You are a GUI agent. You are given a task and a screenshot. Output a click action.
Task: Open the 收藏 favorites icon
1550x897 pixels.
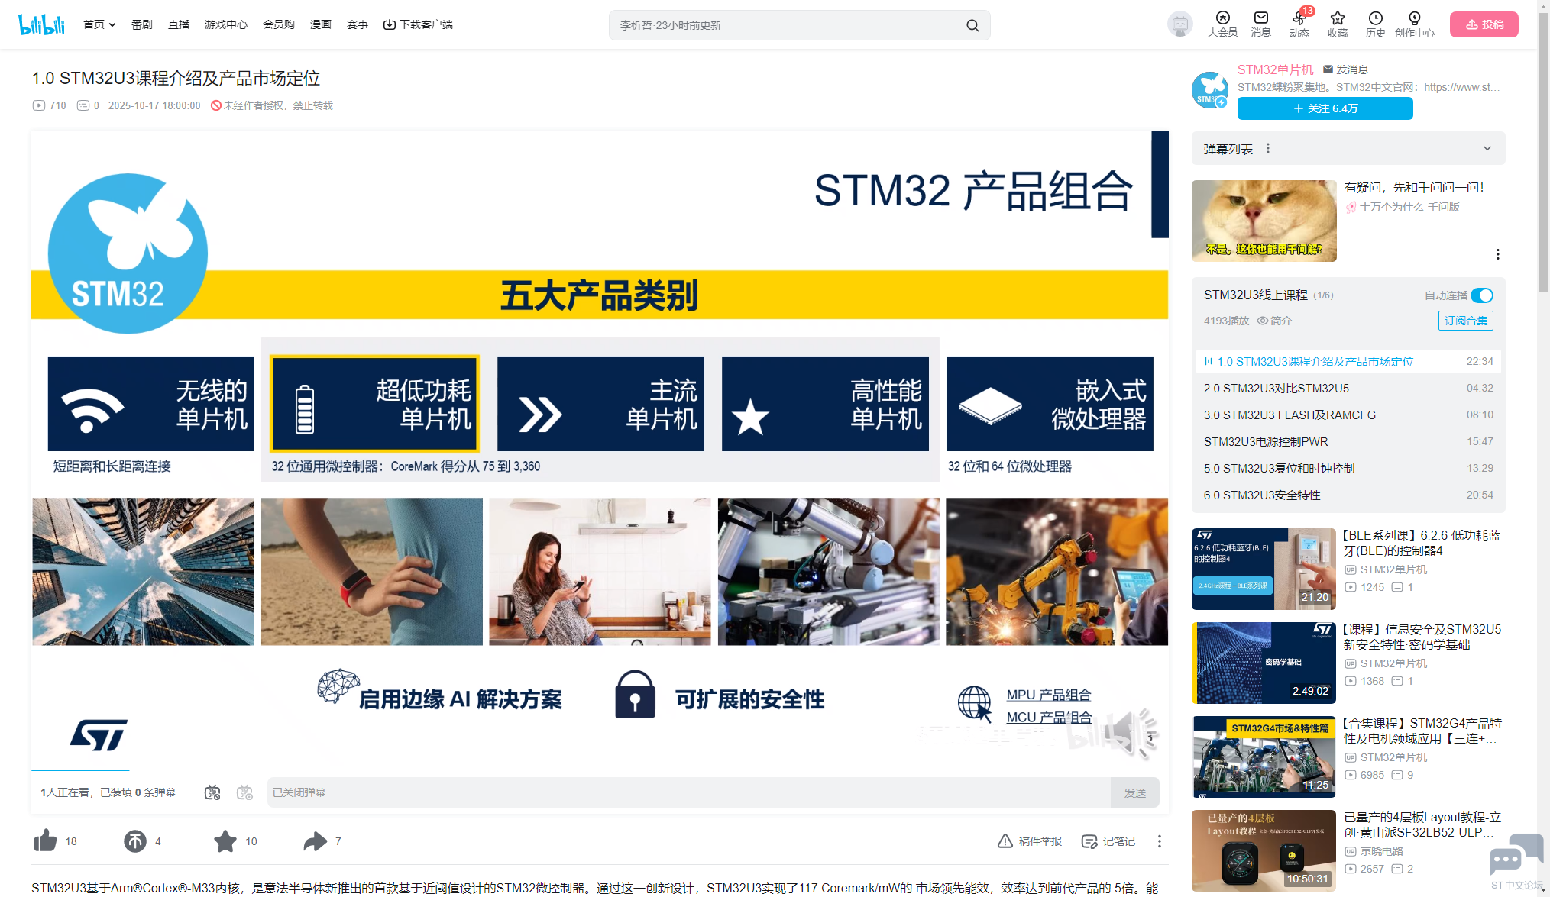pyautogui.click(x=1337, y=24)
